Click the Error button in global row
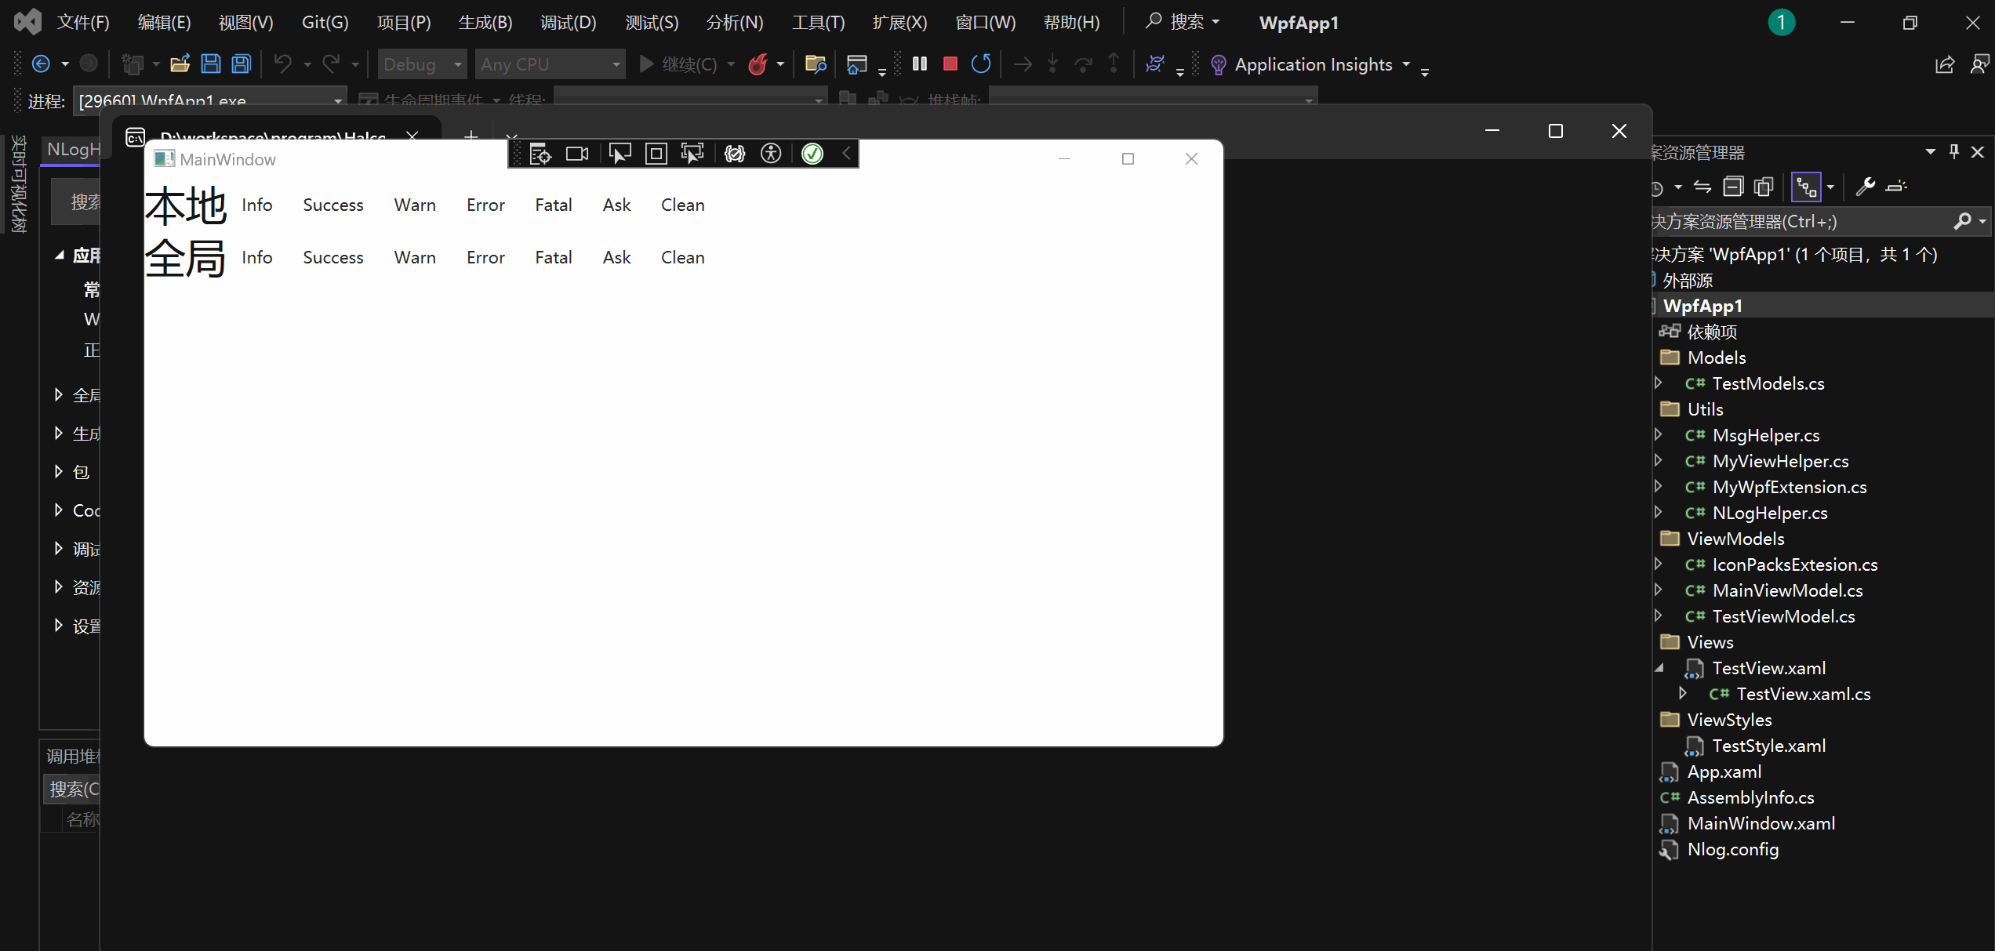Viewport: 1995px width, 951px height. pos(485,258)
